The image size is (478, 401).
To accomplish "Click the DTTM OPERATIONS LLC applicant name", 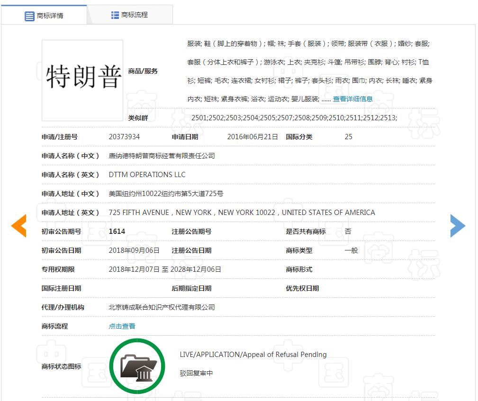I will pyautogui.click(x=147, y=175).
